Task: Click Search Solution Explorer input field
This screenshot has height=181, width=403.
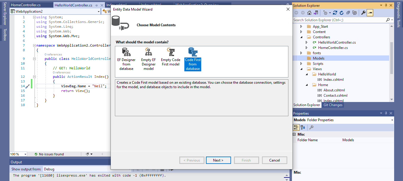Action: [339, 20]
